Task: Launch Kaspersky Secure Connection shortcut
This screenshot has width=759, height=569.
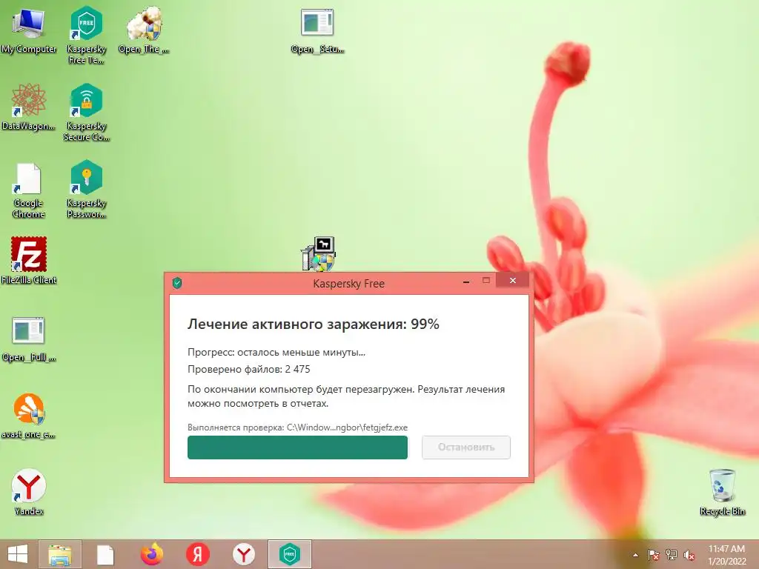Action: 86,113
